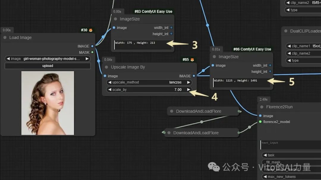Click the 2.49s timing badge above Florence2Run
The height and width of the screenshot is (180, 321).
263,99
